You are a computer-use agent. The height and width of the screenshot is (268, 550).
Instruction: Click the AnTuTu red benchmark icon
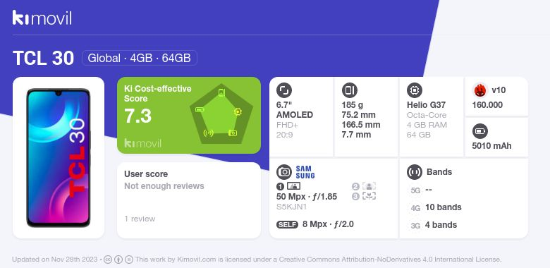(480, 90)
